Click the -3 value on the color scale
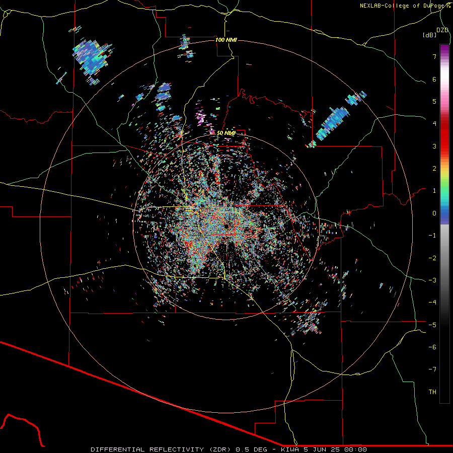Image resolution: width=453 pixels, height=453 pixels. [432, 280]
